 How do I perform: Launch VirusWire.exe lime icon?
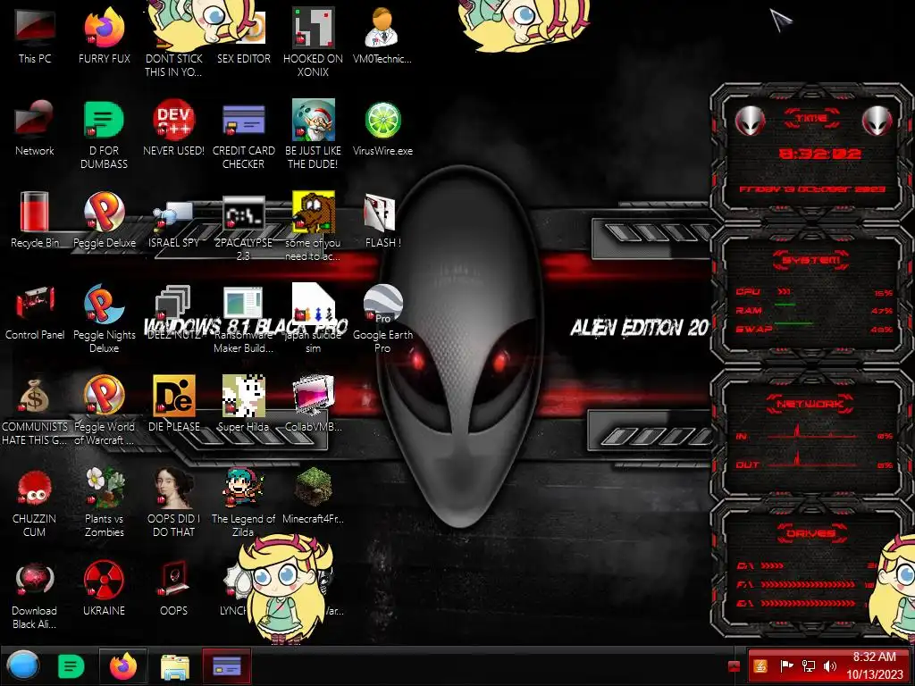pos(382,129)
